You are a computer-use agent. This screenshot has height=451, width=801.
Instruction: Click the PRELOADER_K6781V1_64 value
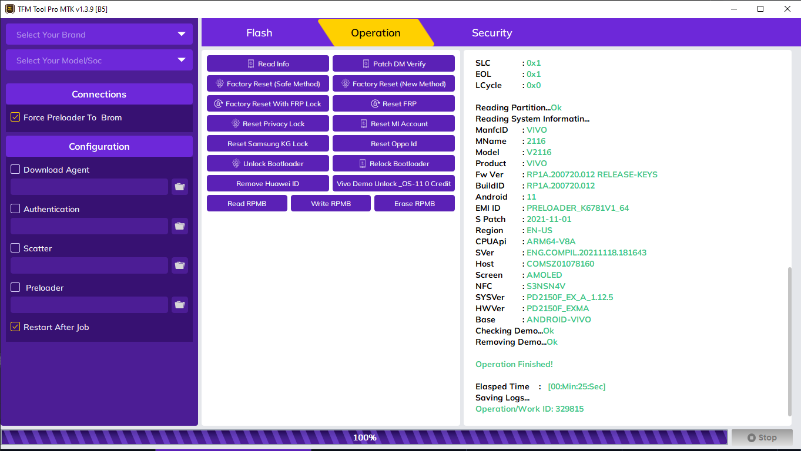coord(578,208)
